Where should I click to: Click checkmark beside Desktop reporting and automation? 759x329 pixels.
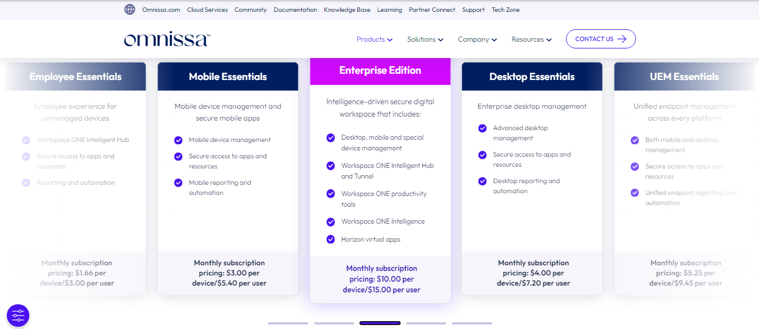pos(482,181)
